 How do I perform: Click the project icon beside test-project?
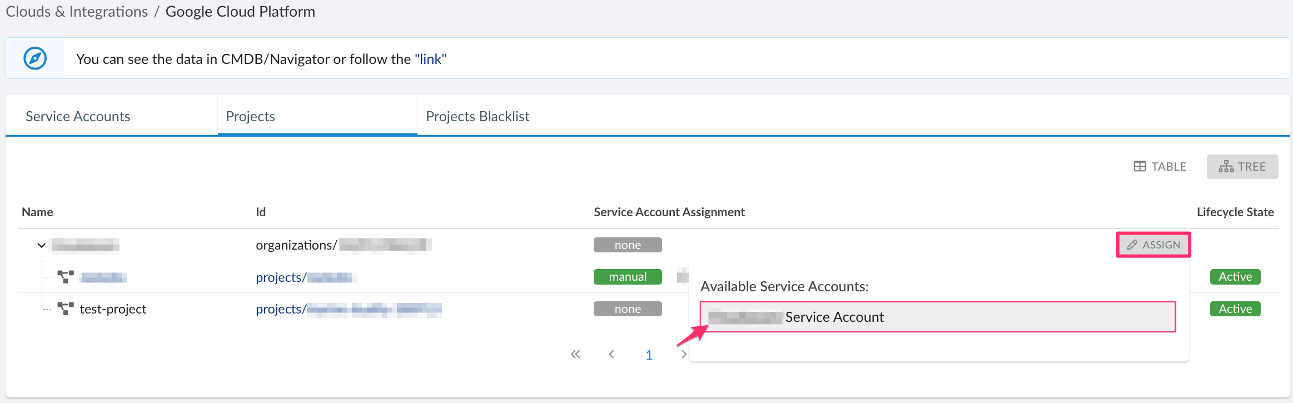66,309
